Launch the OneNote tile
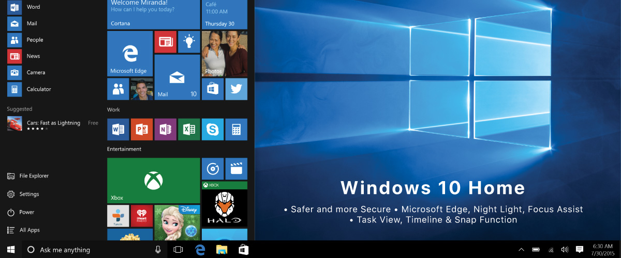The image size is (621, 258). (166, 130)
